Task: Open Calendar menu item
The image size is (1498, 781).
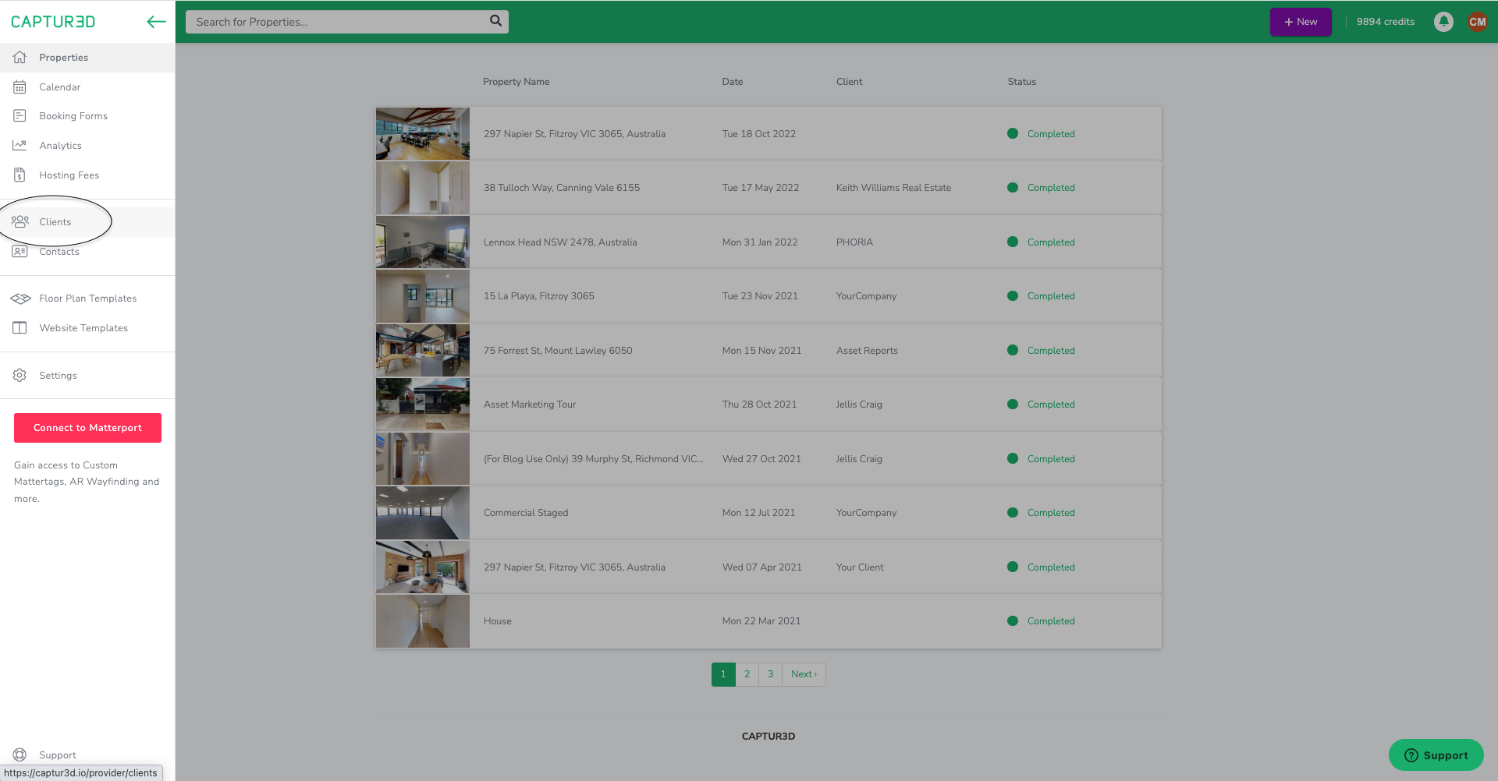Action: tap(87, 87)
